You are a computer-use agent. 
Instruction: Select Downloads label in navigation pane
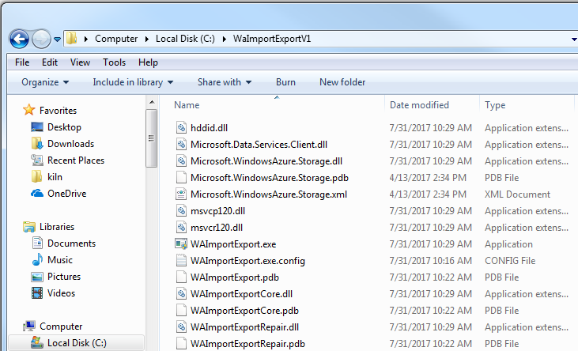click(71, 144)
